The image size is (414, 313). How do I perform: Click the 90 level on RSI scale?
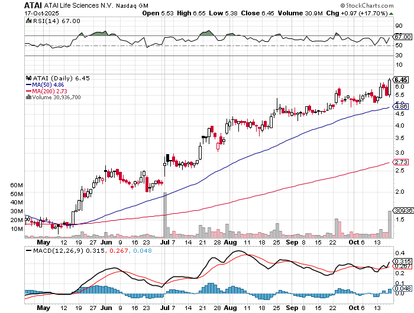(x=399, y=25)
